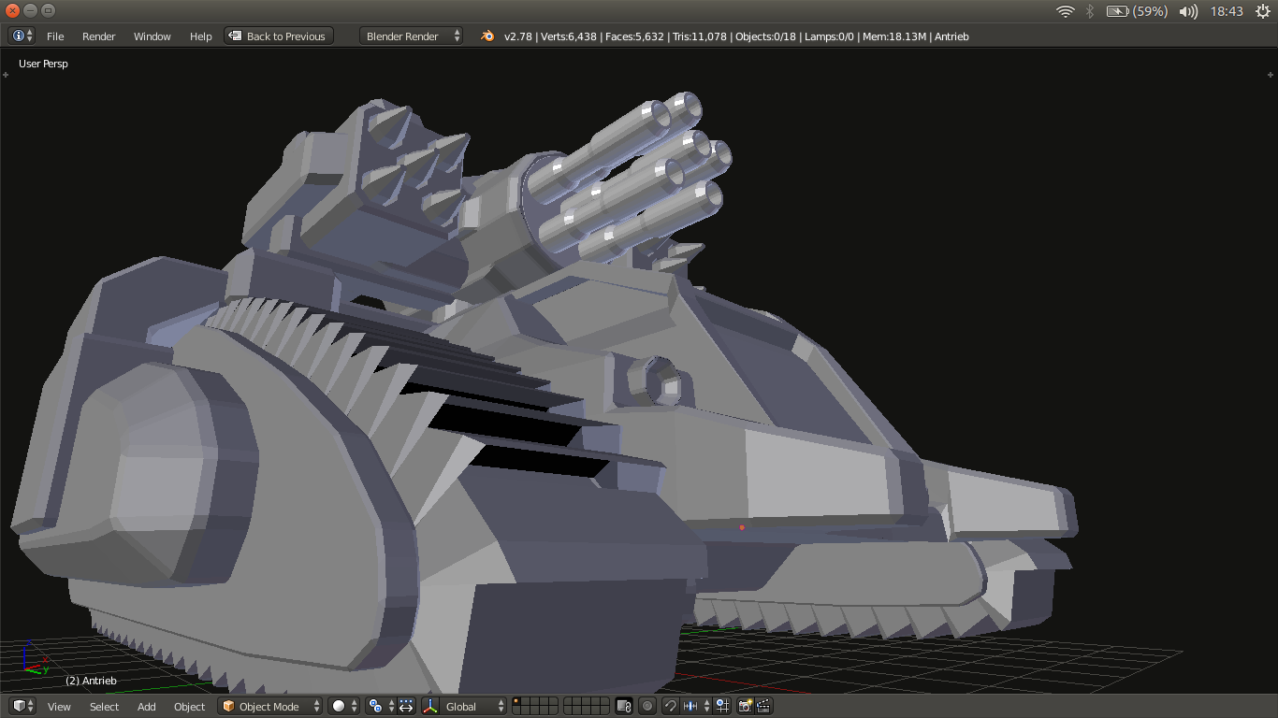Toggle the snap magnet icon
The image size is (1278, 718).
click(x=671, y=706)
